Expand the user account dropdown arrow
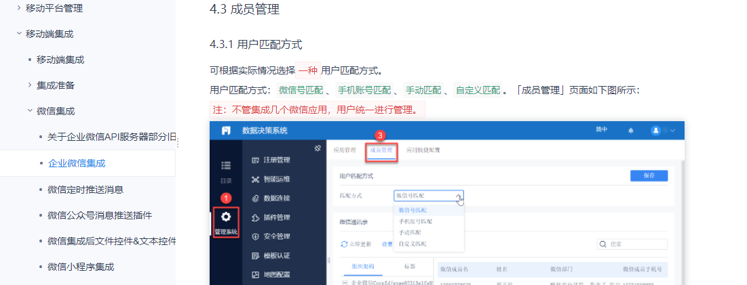The width and height of the screenshot is (747, 285). 673,130
